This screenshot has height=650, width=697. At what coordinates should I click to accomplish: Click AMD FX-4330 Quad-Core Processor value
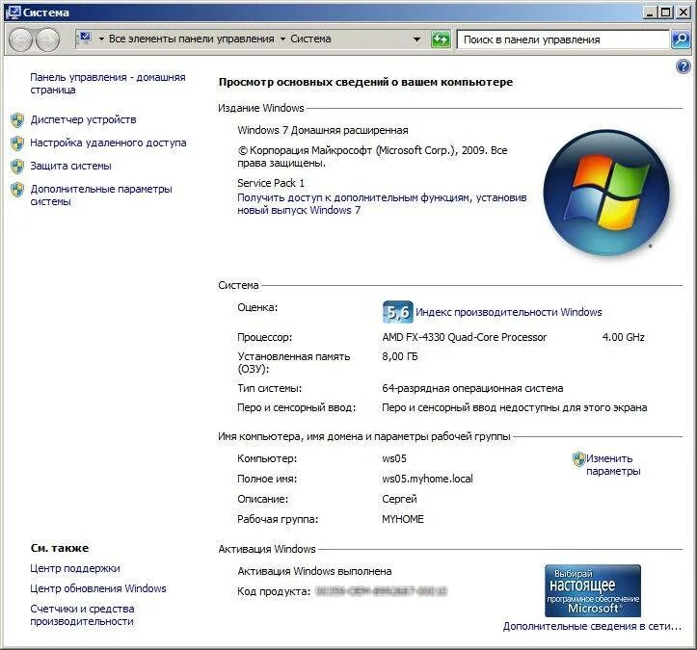point(464,337)
